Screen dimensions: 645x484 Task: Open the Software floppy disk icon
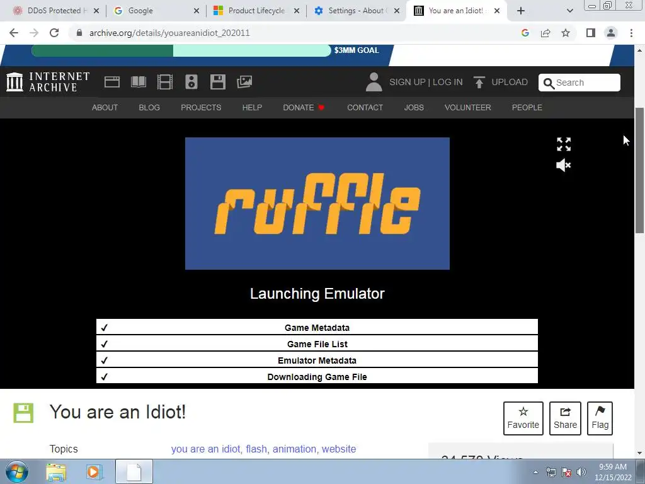click(x=217, y=82)
